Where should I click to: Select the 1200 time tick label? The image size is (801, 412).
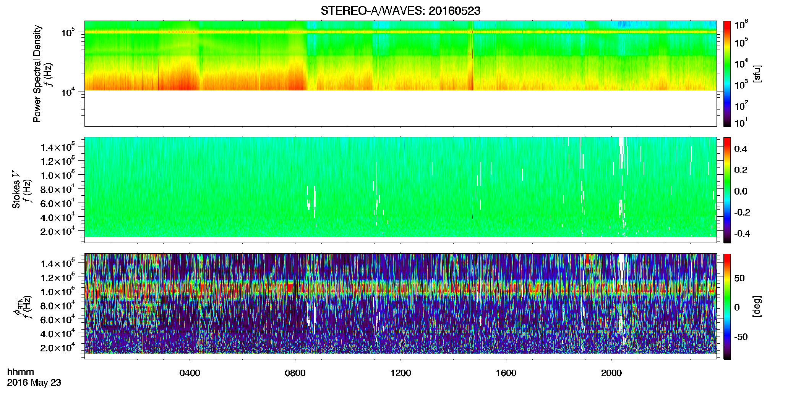(x=400, y=373)
